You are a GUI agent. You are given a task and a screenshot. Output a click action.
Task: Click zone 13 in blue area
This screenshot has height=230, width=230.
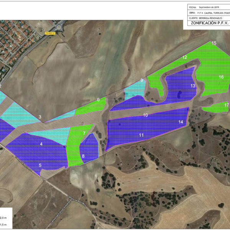tap(193, 86)
